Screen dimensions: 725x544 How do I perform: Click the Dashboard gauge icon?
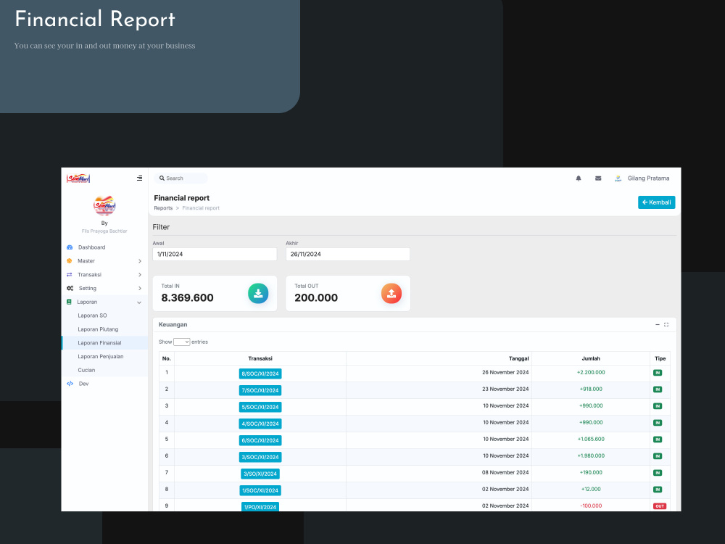[70, 247]
